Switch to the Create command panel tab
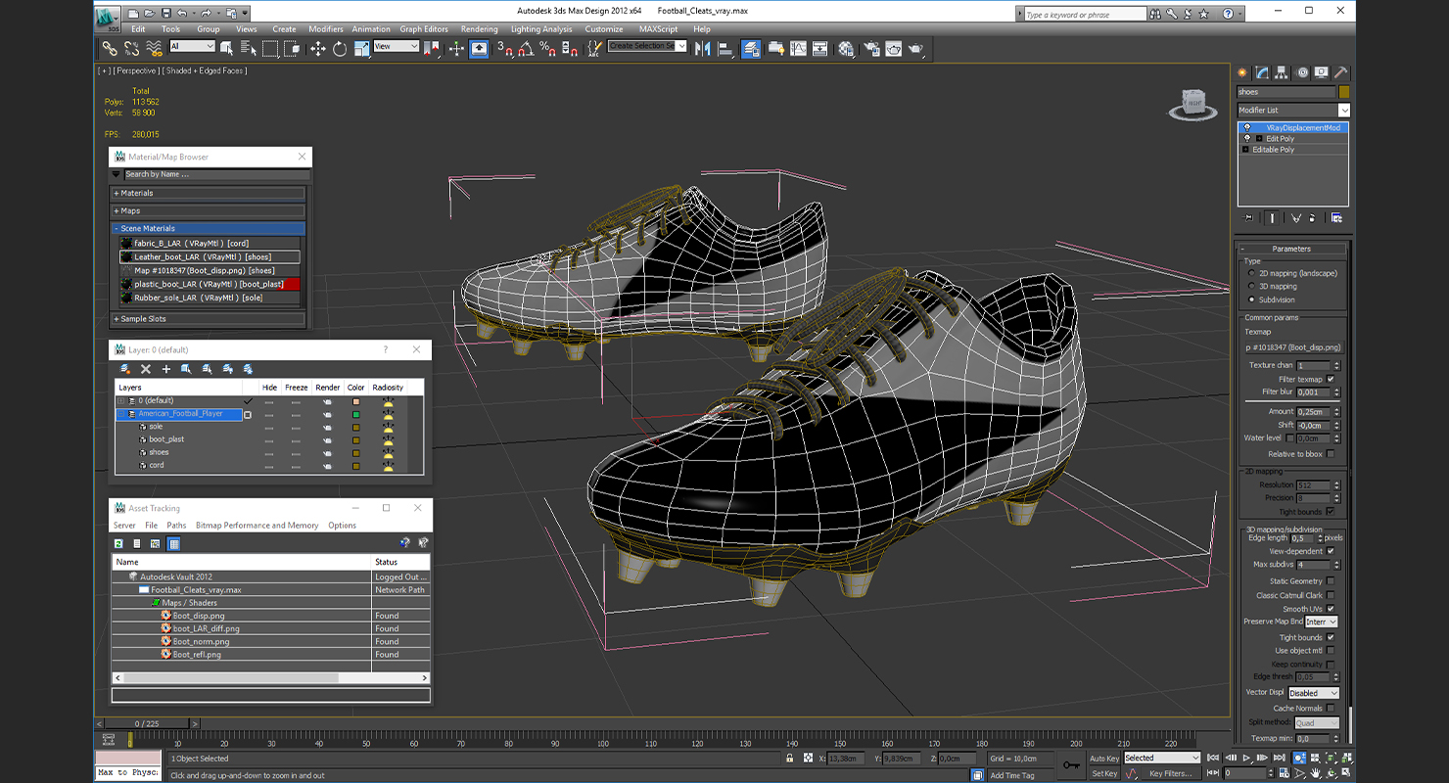 pyautogui.click(x=1242, y=72)
